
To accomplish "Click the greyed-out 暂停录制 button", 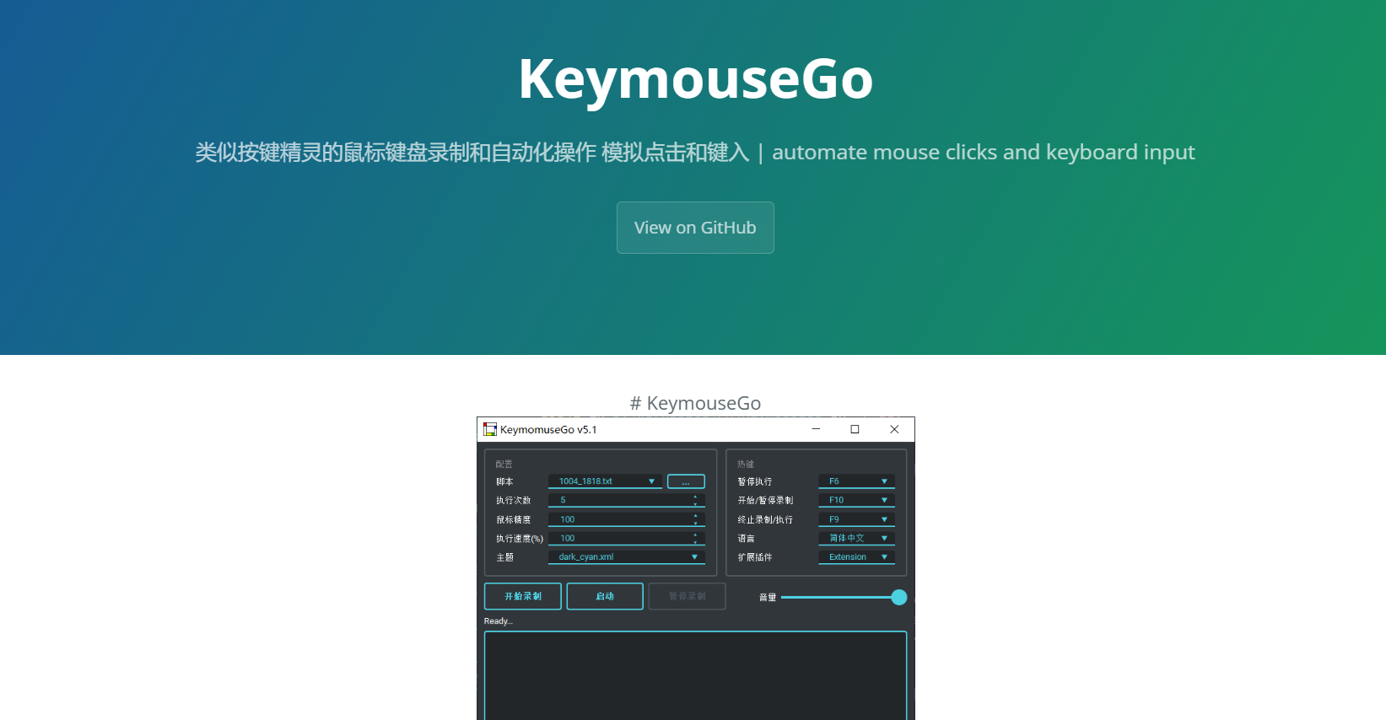I will (687, 596).
